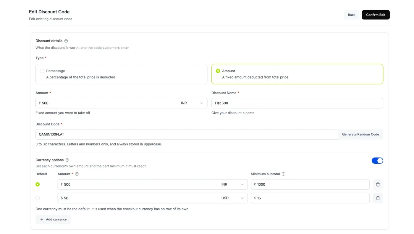Screen dimensions: 414x234
Task: Click the Back button
Action: [352, 15]
